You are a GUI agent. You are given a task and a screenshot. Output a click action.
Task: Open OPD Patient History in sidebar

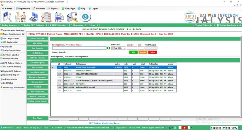[11, 63]
